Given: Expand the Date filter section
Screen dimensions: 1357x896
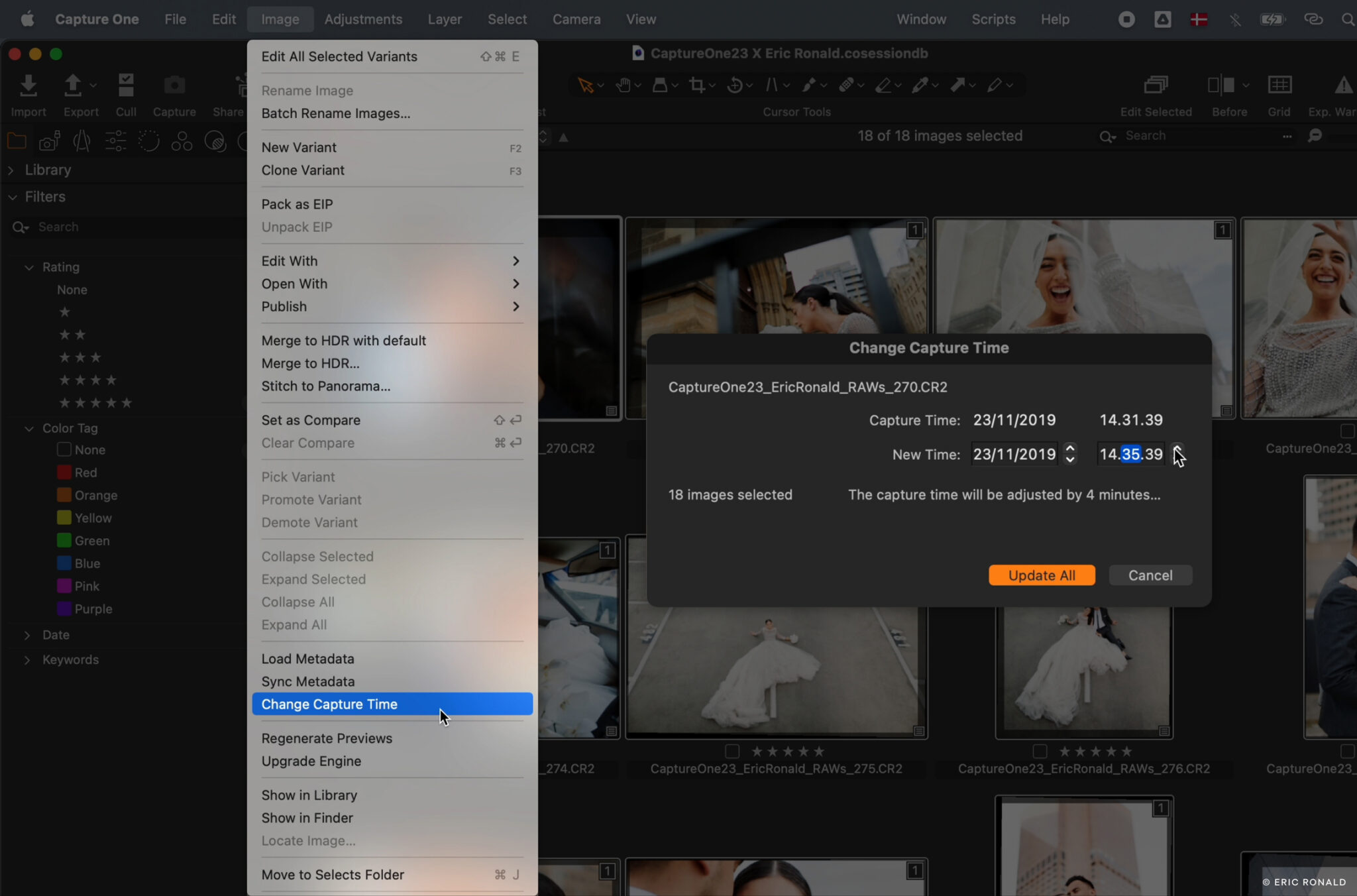Looking at the screenshot, I should point(27,635).
